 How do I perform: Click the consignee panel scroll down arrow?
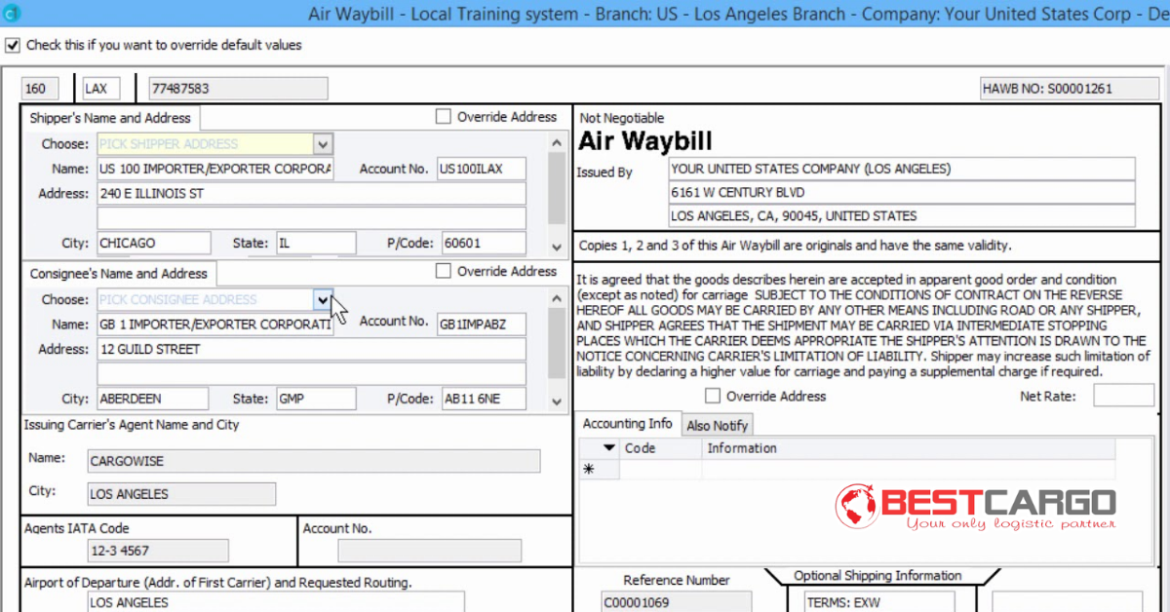557,402
